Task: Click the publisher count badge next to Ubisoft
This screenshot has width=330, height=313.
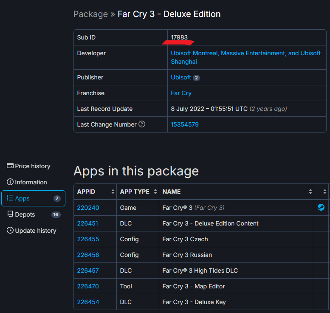Action: pos(196,78)
